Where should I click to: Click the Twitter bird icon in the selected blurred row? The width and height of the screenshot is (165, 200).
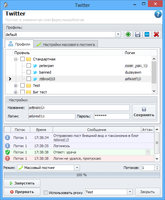35,79
